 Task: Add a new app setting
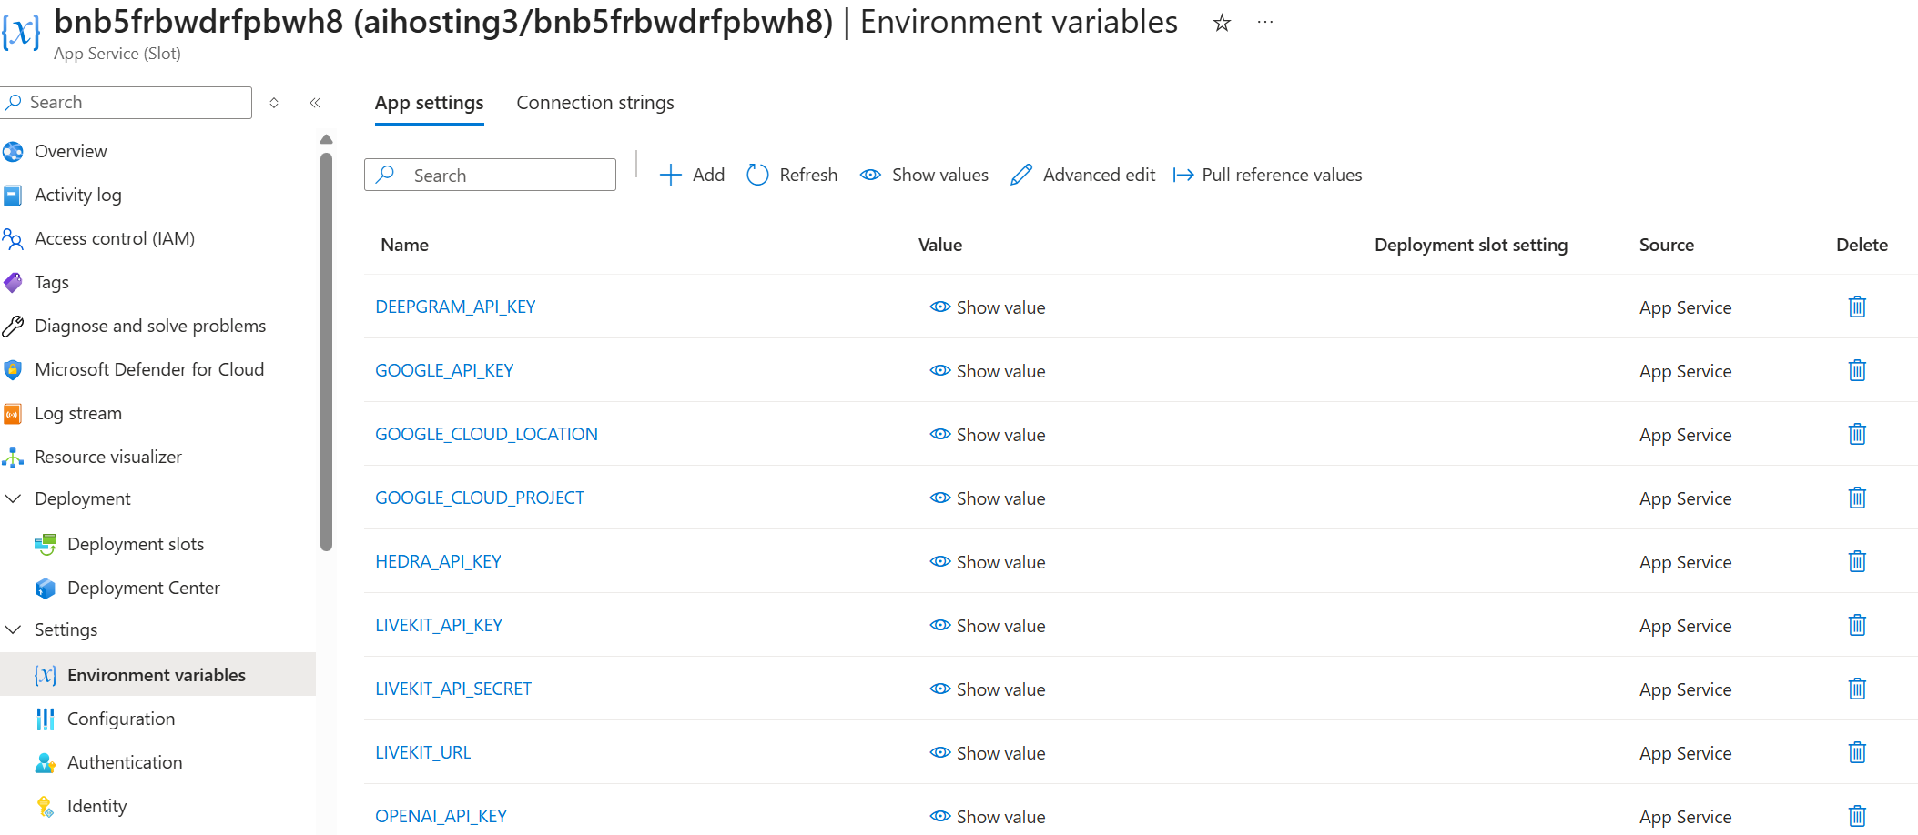692,175
